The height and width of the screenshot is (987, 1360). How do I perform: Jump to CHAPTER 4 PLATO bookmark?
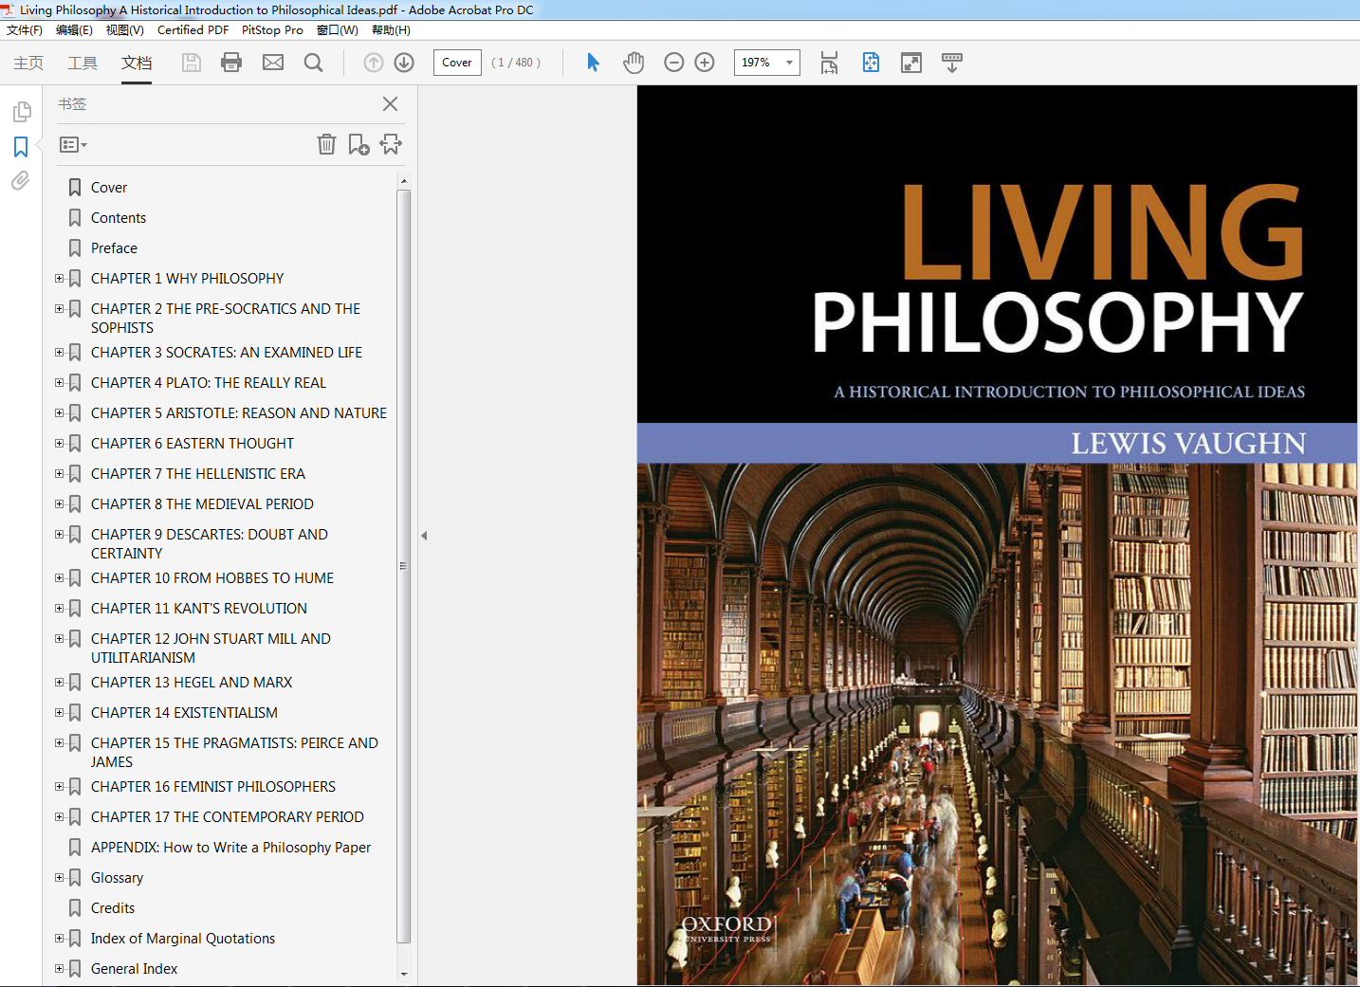(209, 383)
